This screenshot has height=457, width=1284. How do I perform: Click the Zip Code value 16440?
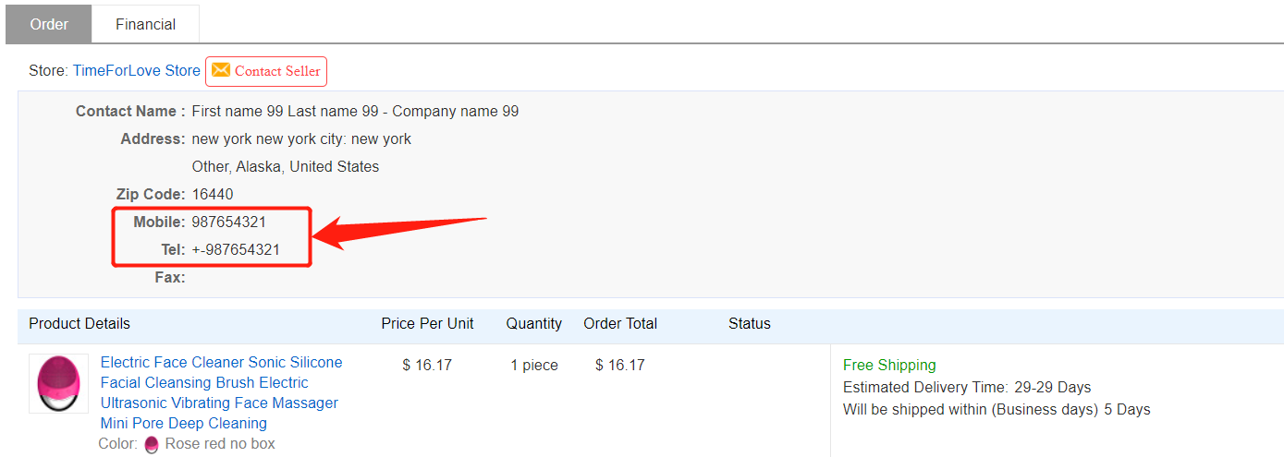coord(213,195)
